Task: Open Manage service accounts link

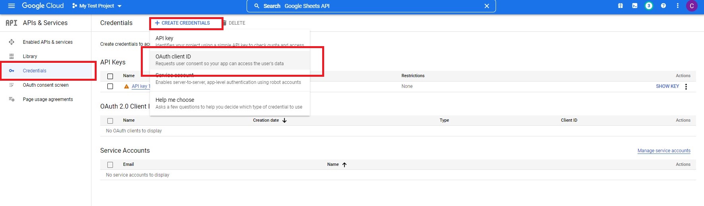Action: point(664,151)
